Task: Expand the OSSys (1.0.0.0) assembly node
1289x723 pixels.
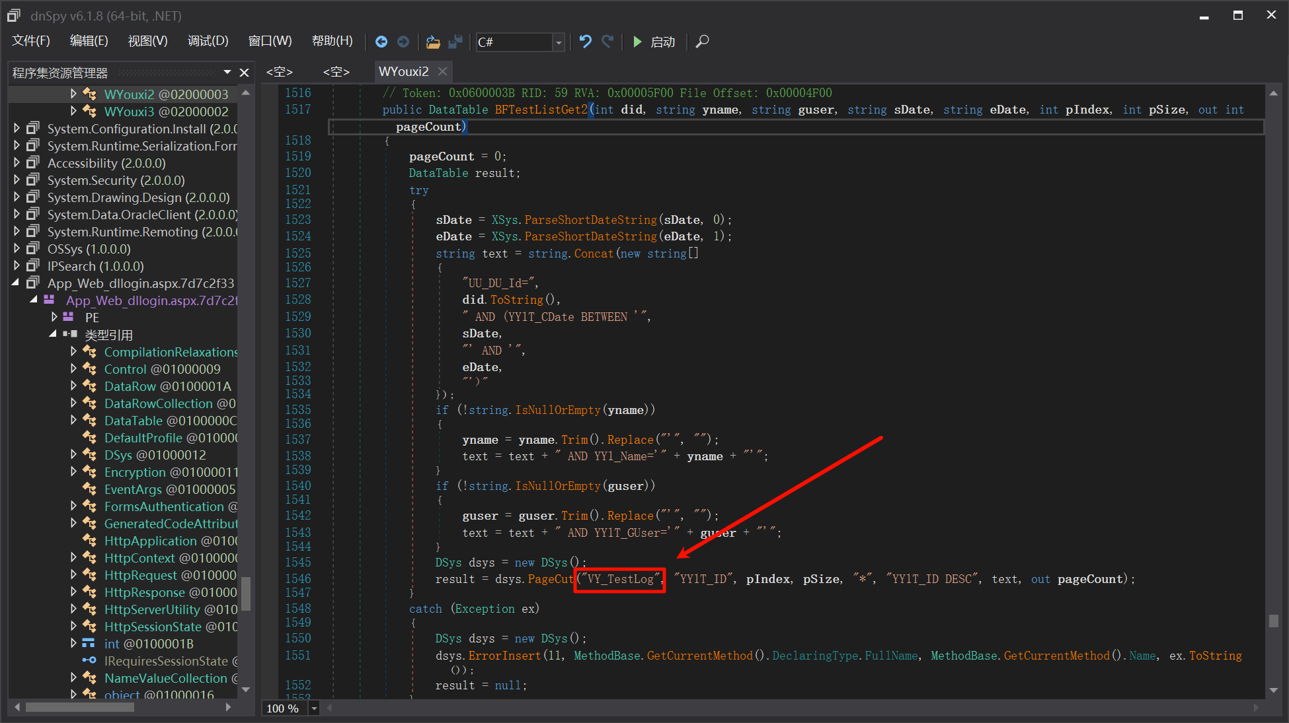Action: tap(17, 249)
